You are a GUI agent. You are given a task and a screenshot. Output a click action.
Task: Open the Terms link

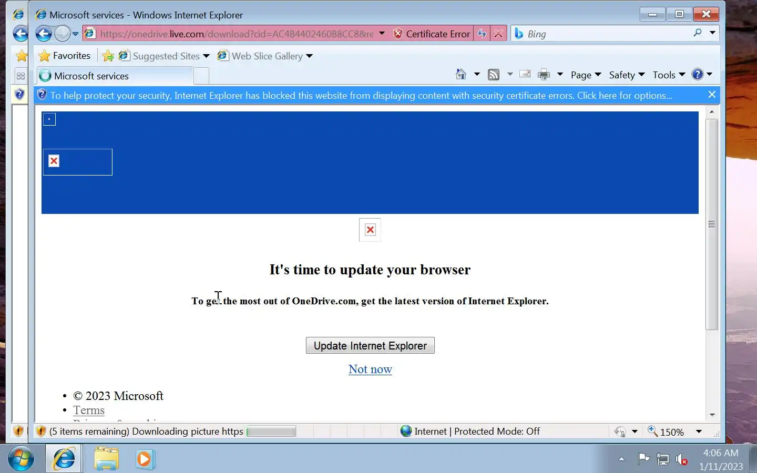click(x=89, y=410)
